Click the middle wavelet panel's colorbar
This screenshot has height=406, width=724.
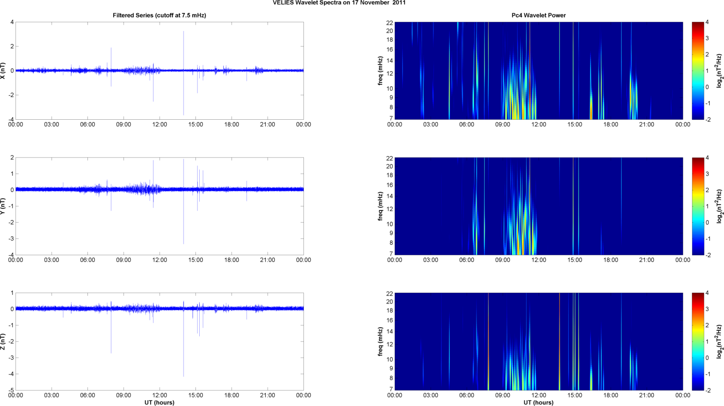pyautogui.click(x=698, y=206)
